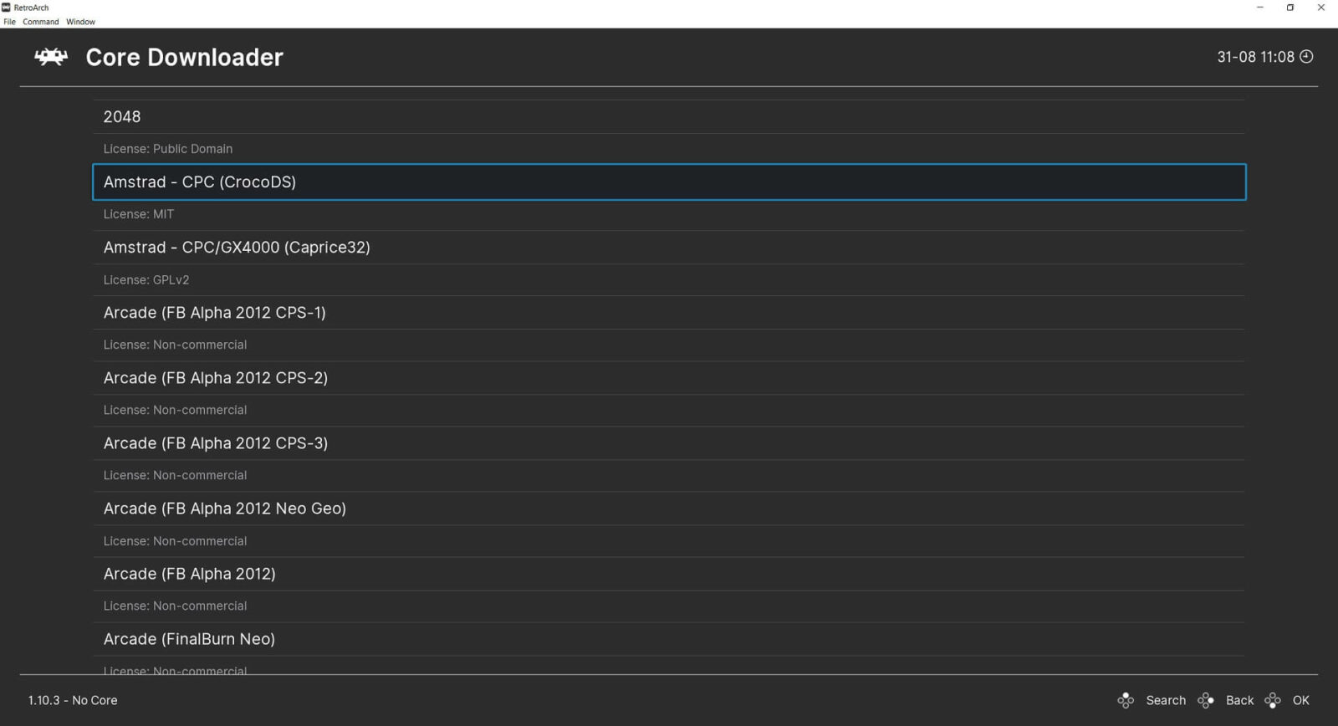1338x726 pixels.
Task: Select Arcade (FB Alpha 2012 CPS-1)
Action: [214, 313]
